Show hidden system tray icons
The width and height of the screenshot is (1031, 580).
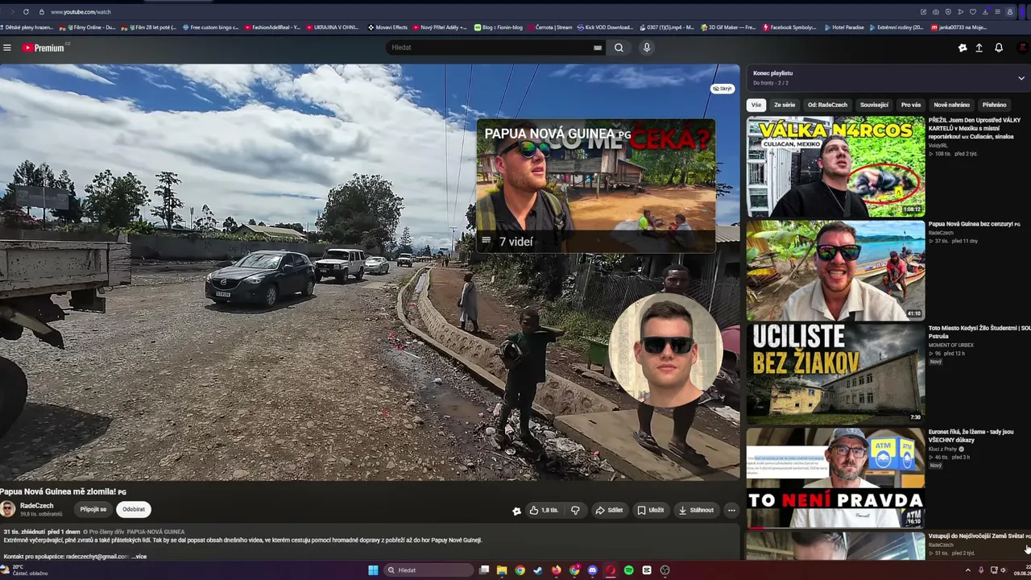pyautogui.click(x=967, y=570)
